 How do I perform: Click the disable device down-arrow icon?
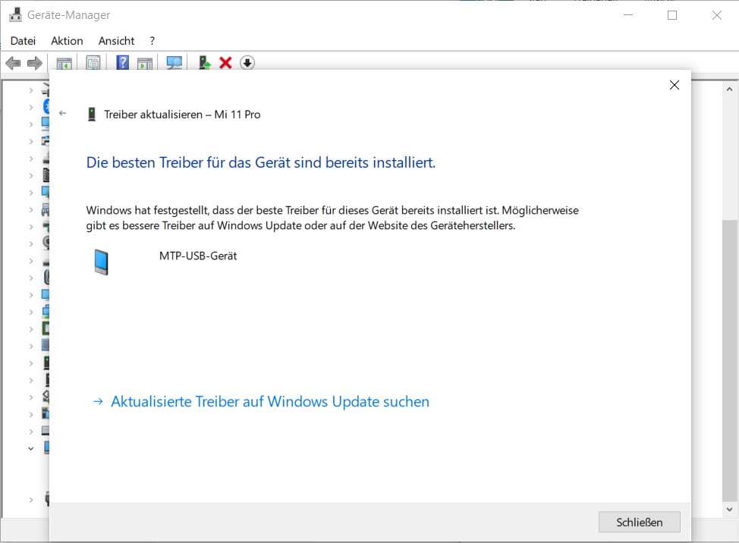point(247,63)
